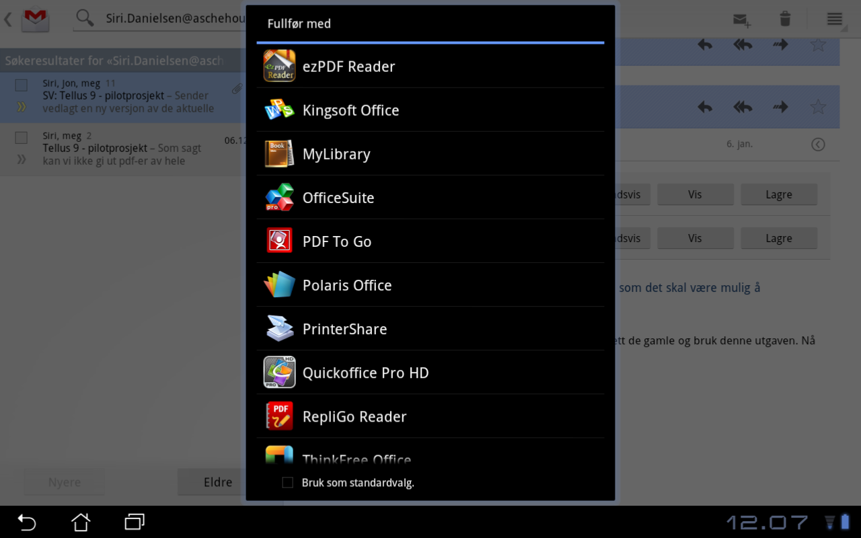Click the second attachment's Vis button
861x538 pixels.
[695, 238]
